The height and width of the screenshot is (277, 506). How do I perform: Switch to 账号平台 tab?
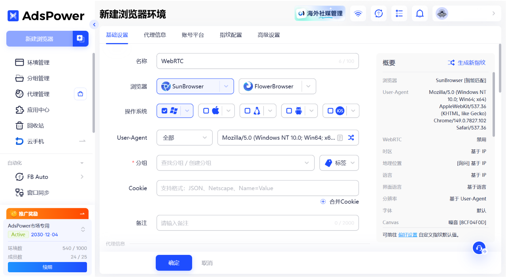click(193, 35)
